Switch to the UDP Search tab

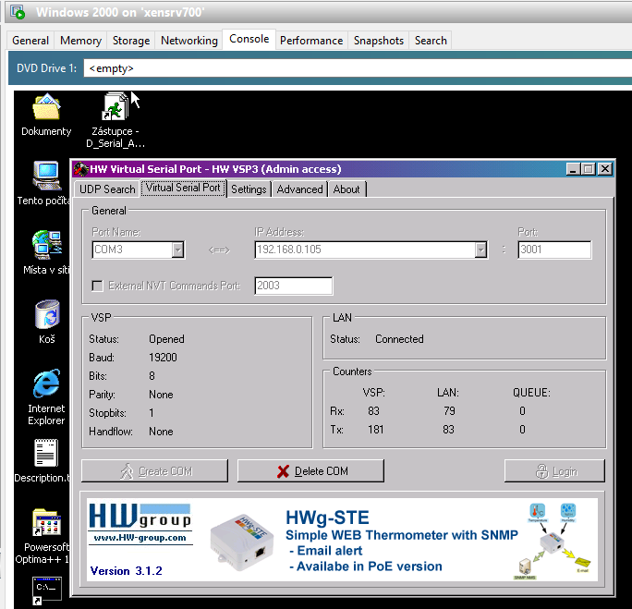(x=107, y=189)
